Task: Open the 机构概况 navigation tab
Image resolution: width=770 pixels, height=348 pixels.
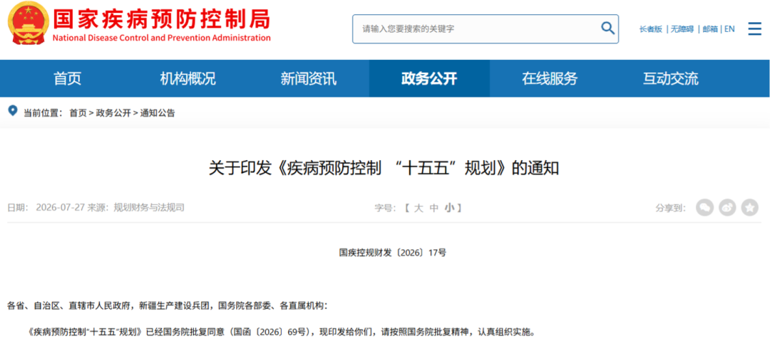Action: coord(188,78)
